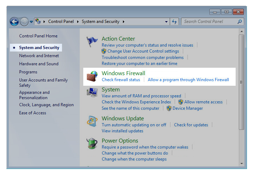Open Programs category

pyautogui.click(x=28, y=72)
